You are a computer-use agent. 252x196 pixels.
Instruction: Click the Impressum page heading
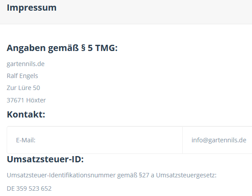(32, 8)
